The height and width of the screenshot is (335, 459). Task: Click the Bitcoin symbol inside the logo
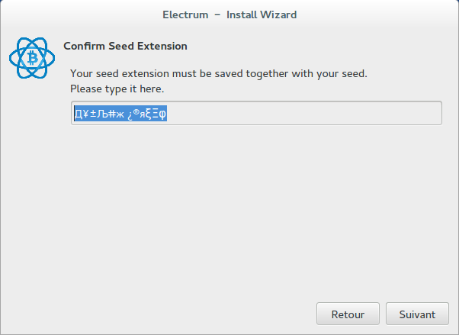[x=33, y=58]
